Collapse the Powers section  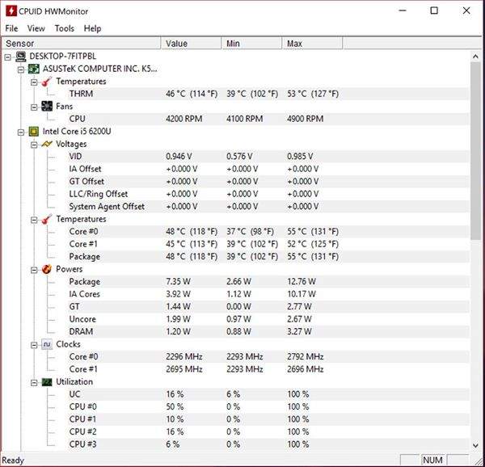click(33, 269)
